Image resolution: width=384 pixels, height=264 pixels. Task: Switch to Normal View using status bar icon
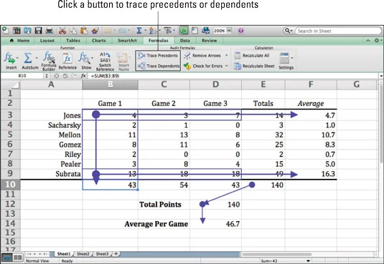tap(6, 257)
